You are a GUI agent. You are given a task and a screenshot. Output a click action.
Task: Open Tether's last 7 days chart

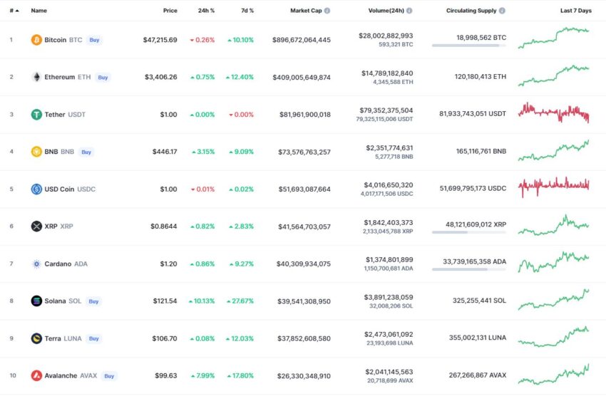click(x=553, y=113)
